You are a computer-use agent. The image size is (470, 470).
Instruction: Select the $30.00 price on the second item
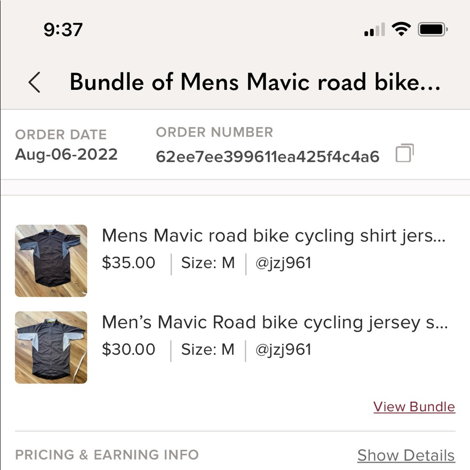pyautogui.click(x=128, y=350)
